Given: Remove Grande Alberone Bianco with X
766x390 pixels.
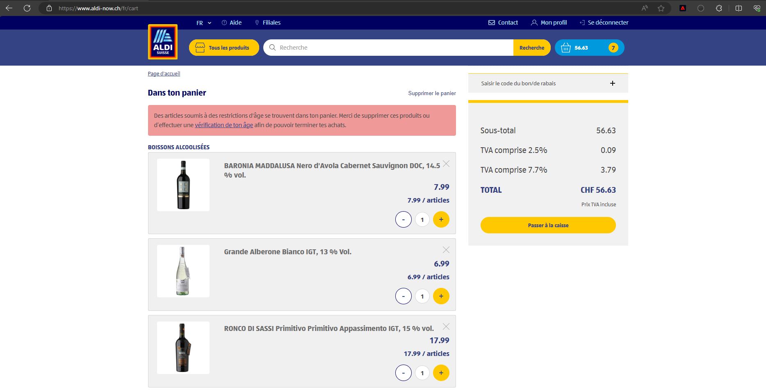Looking at the screenshot, I should click(446, 250).
